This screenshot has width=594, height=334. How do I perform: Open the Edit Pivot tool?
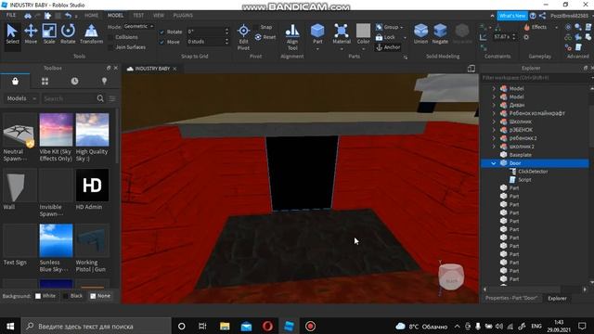click(x=243, y=37)
